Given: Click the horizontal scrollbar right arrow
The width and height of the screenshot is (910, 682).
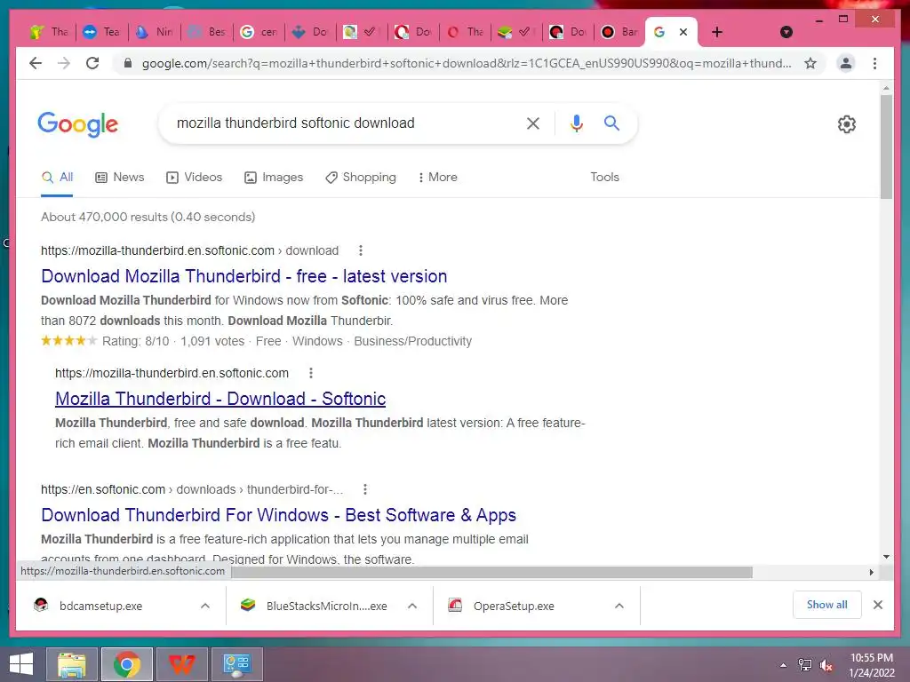Looking at the screenshot, I should tap(871, 573).
